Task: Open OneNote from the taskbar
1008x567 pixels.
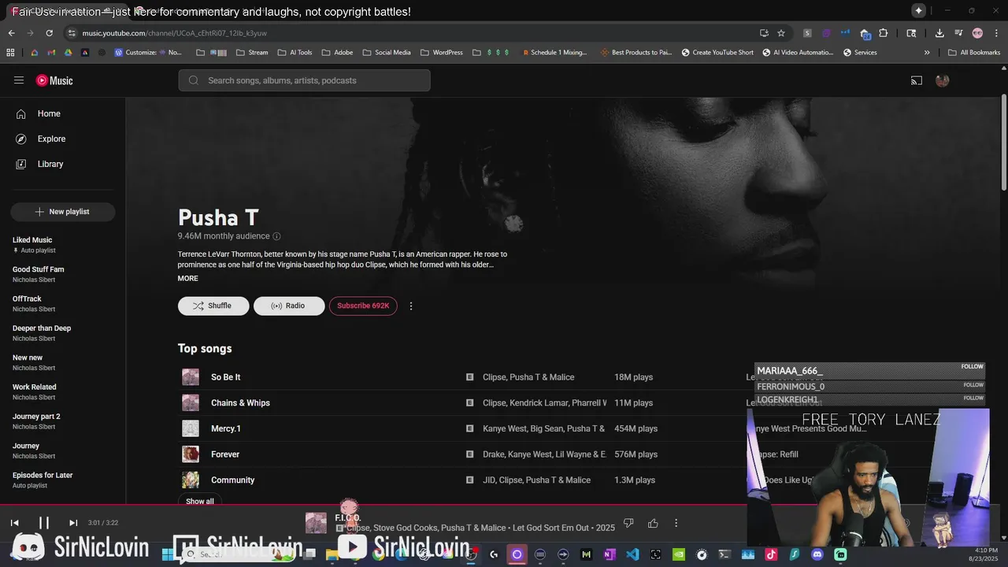Action: click(609, 554)
